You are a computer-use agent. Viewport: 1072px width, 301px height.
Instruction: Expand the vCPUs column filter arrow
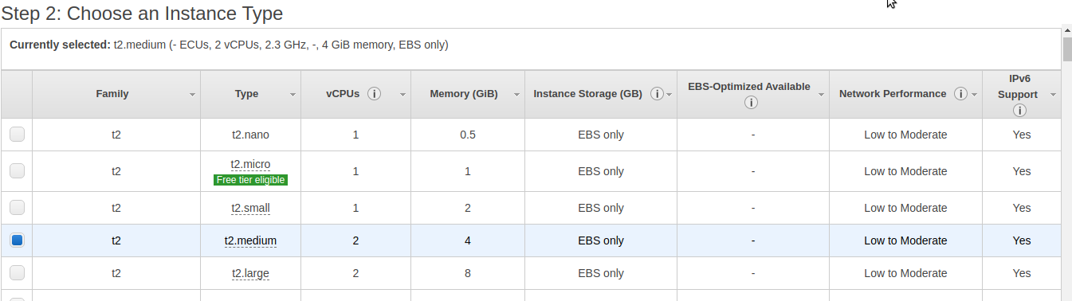(402, 95)
